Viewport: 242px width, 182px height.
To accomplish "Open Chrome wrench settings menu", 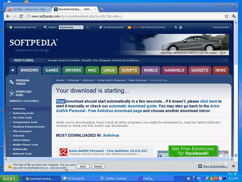I will [x=234, y=16].
